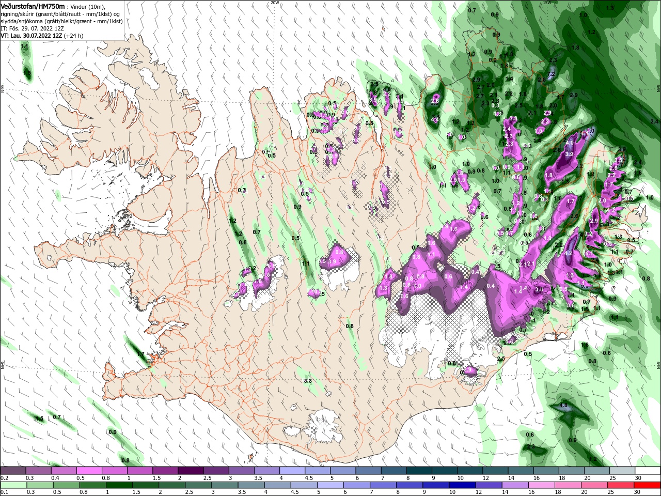Select the dark blue swatch between 10 and 12

click(461, 485)
